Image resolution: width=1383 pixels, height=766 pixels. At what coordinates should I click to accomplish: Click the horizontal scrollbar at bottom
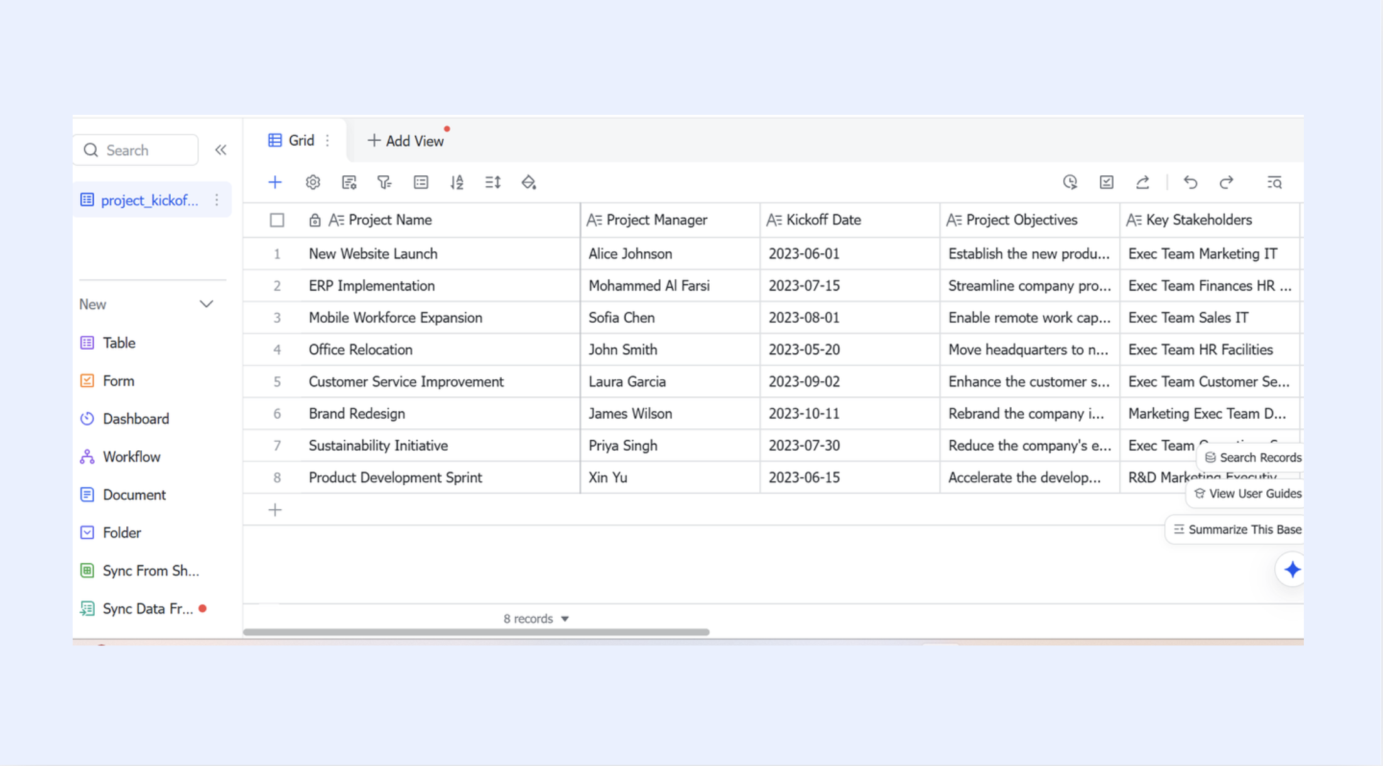(x=476, y=632)
